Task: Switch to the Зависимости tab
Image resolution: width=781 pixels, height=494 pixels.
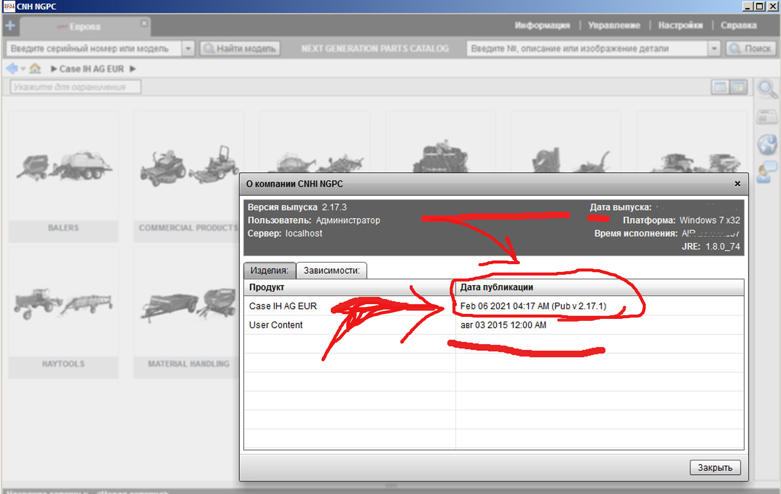Action: (331, 271)
